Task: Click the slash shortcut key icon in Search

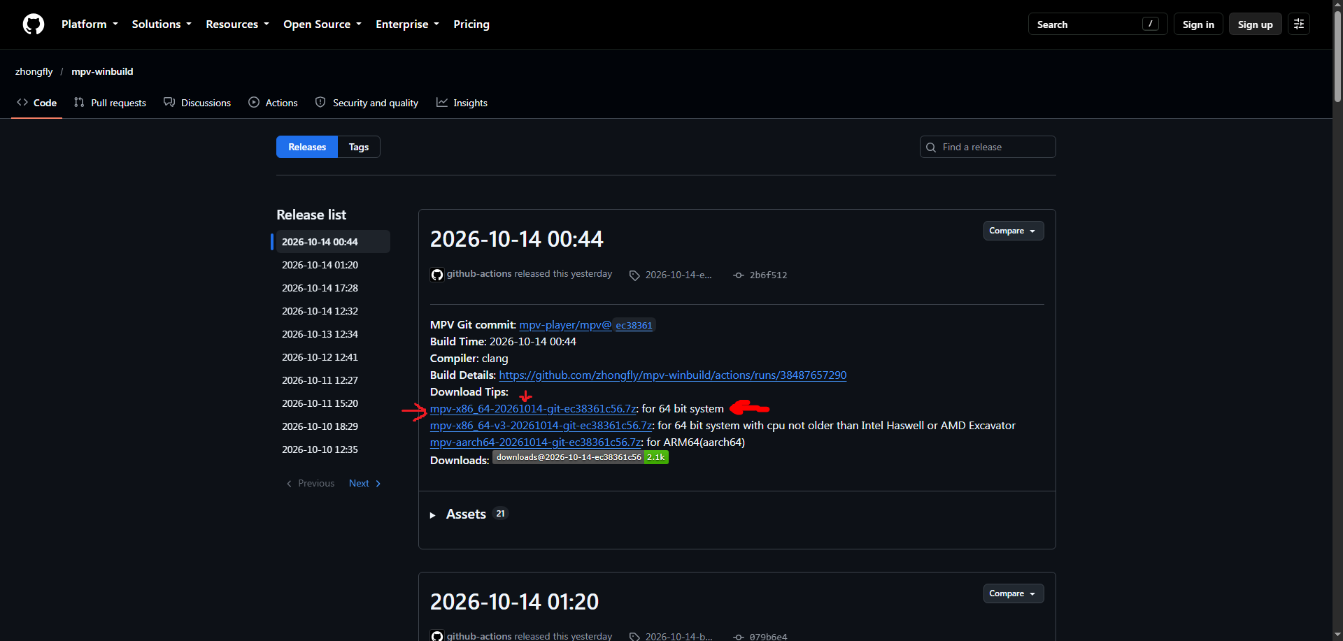Action: click(x=1150, y=24)
